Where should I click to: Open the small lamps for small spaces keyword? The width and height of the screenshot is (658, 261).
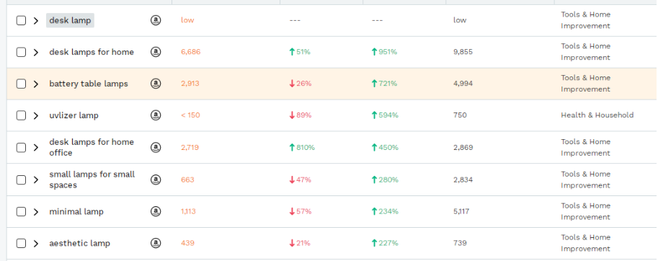[x=92, y=180]
